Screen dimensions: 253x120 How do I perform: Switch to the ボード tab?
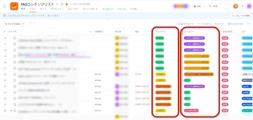click(43, 9)
